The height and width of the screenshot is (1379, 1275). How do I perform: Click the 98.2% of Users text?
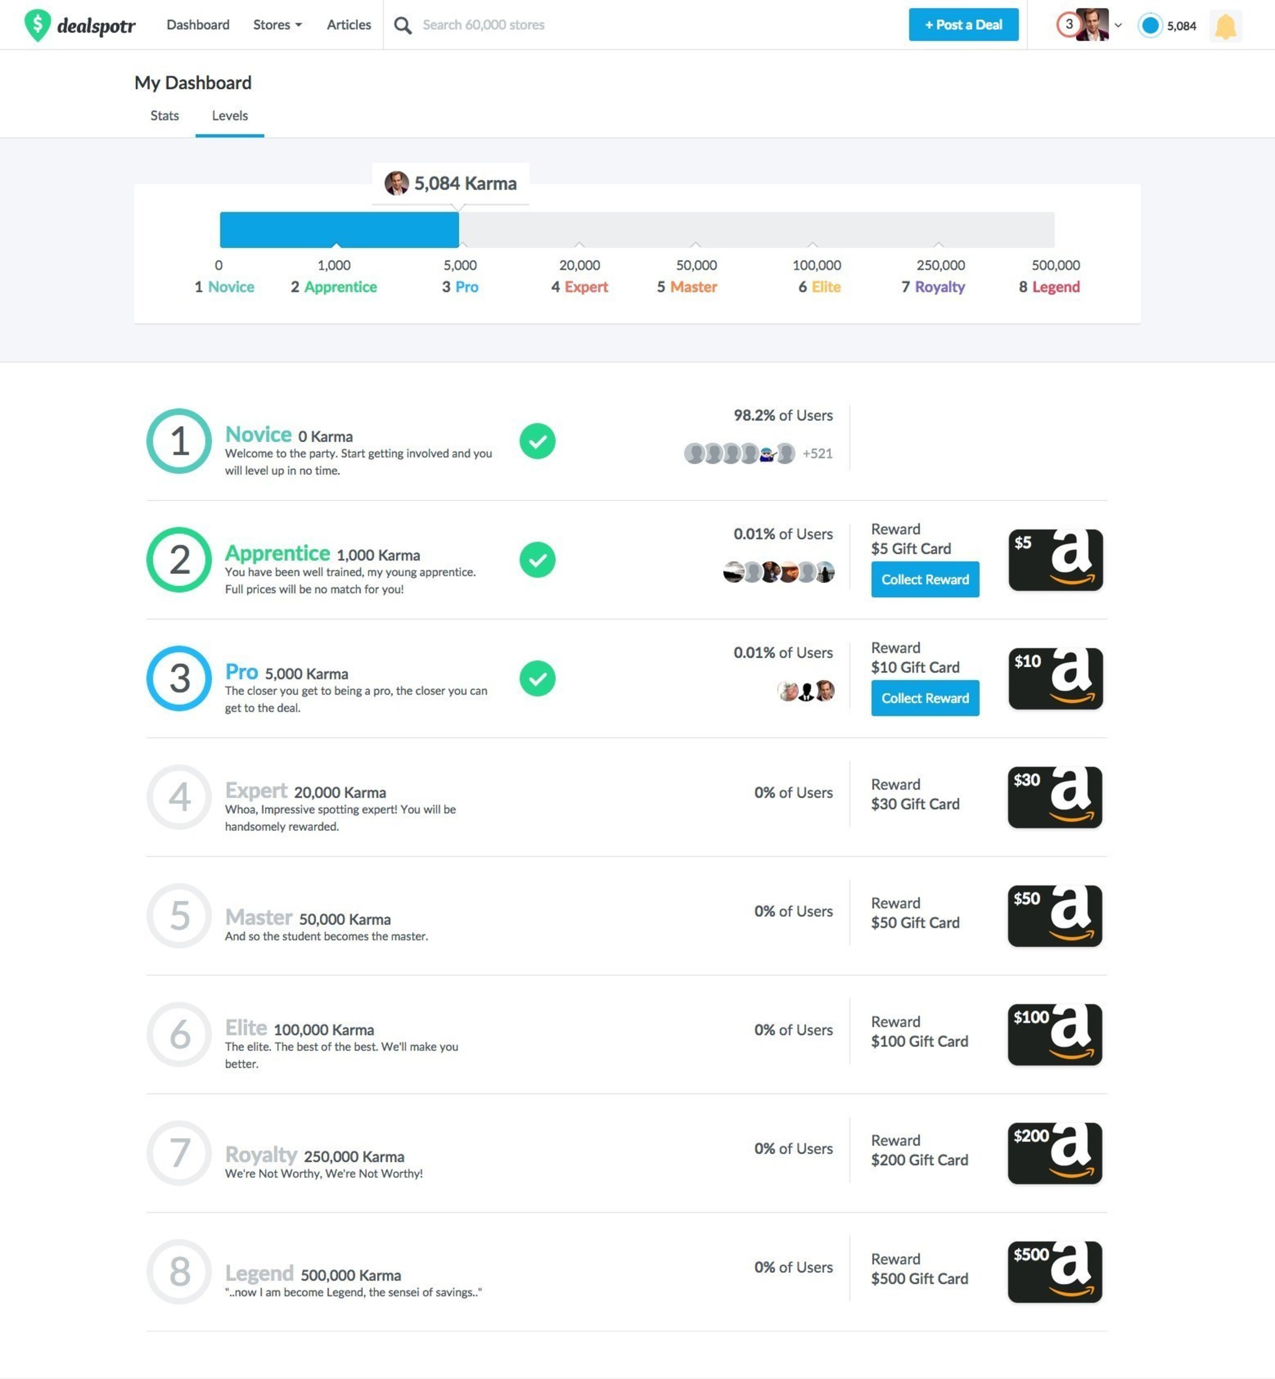(783, 415)
